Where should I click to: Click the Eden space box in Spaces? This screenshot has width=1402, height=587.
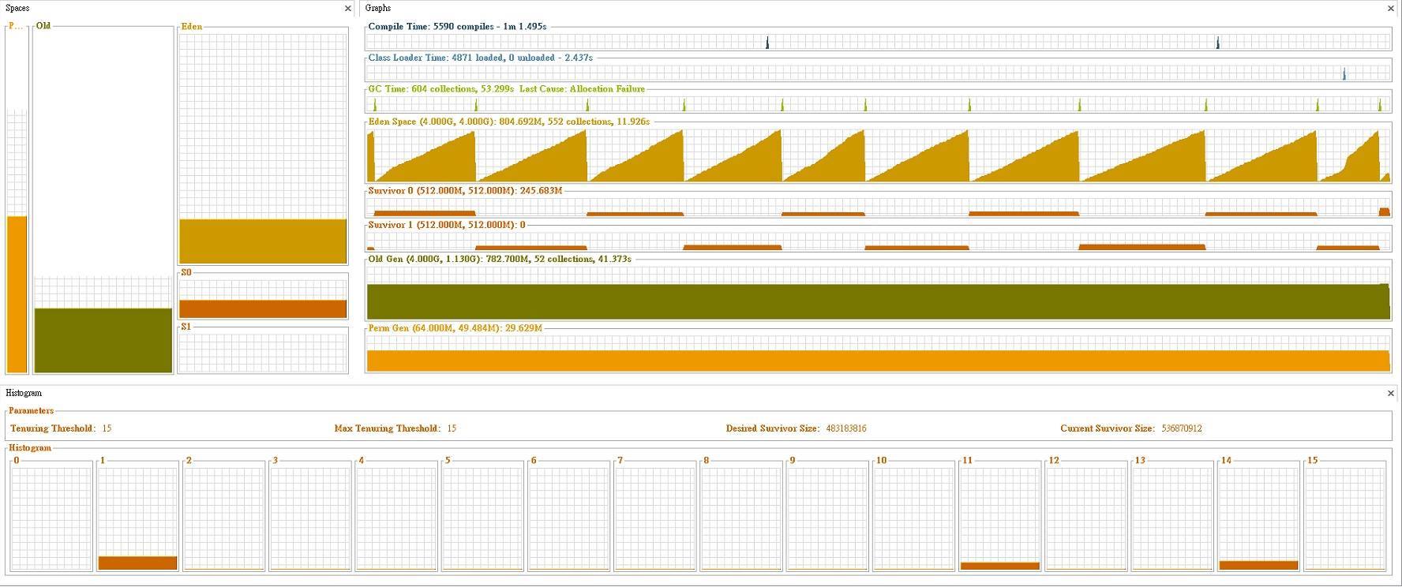(263, 148)
